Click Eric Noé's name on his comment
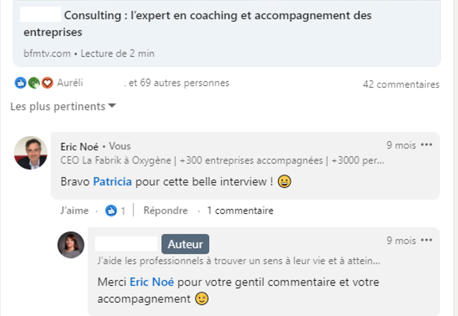 tap(79, 147)
